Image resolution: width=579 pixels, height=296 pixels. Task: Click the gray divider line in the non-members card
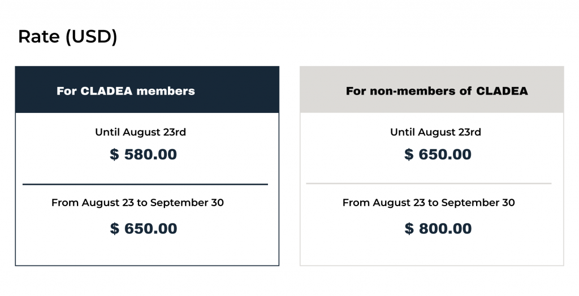[x=429, y=183]
